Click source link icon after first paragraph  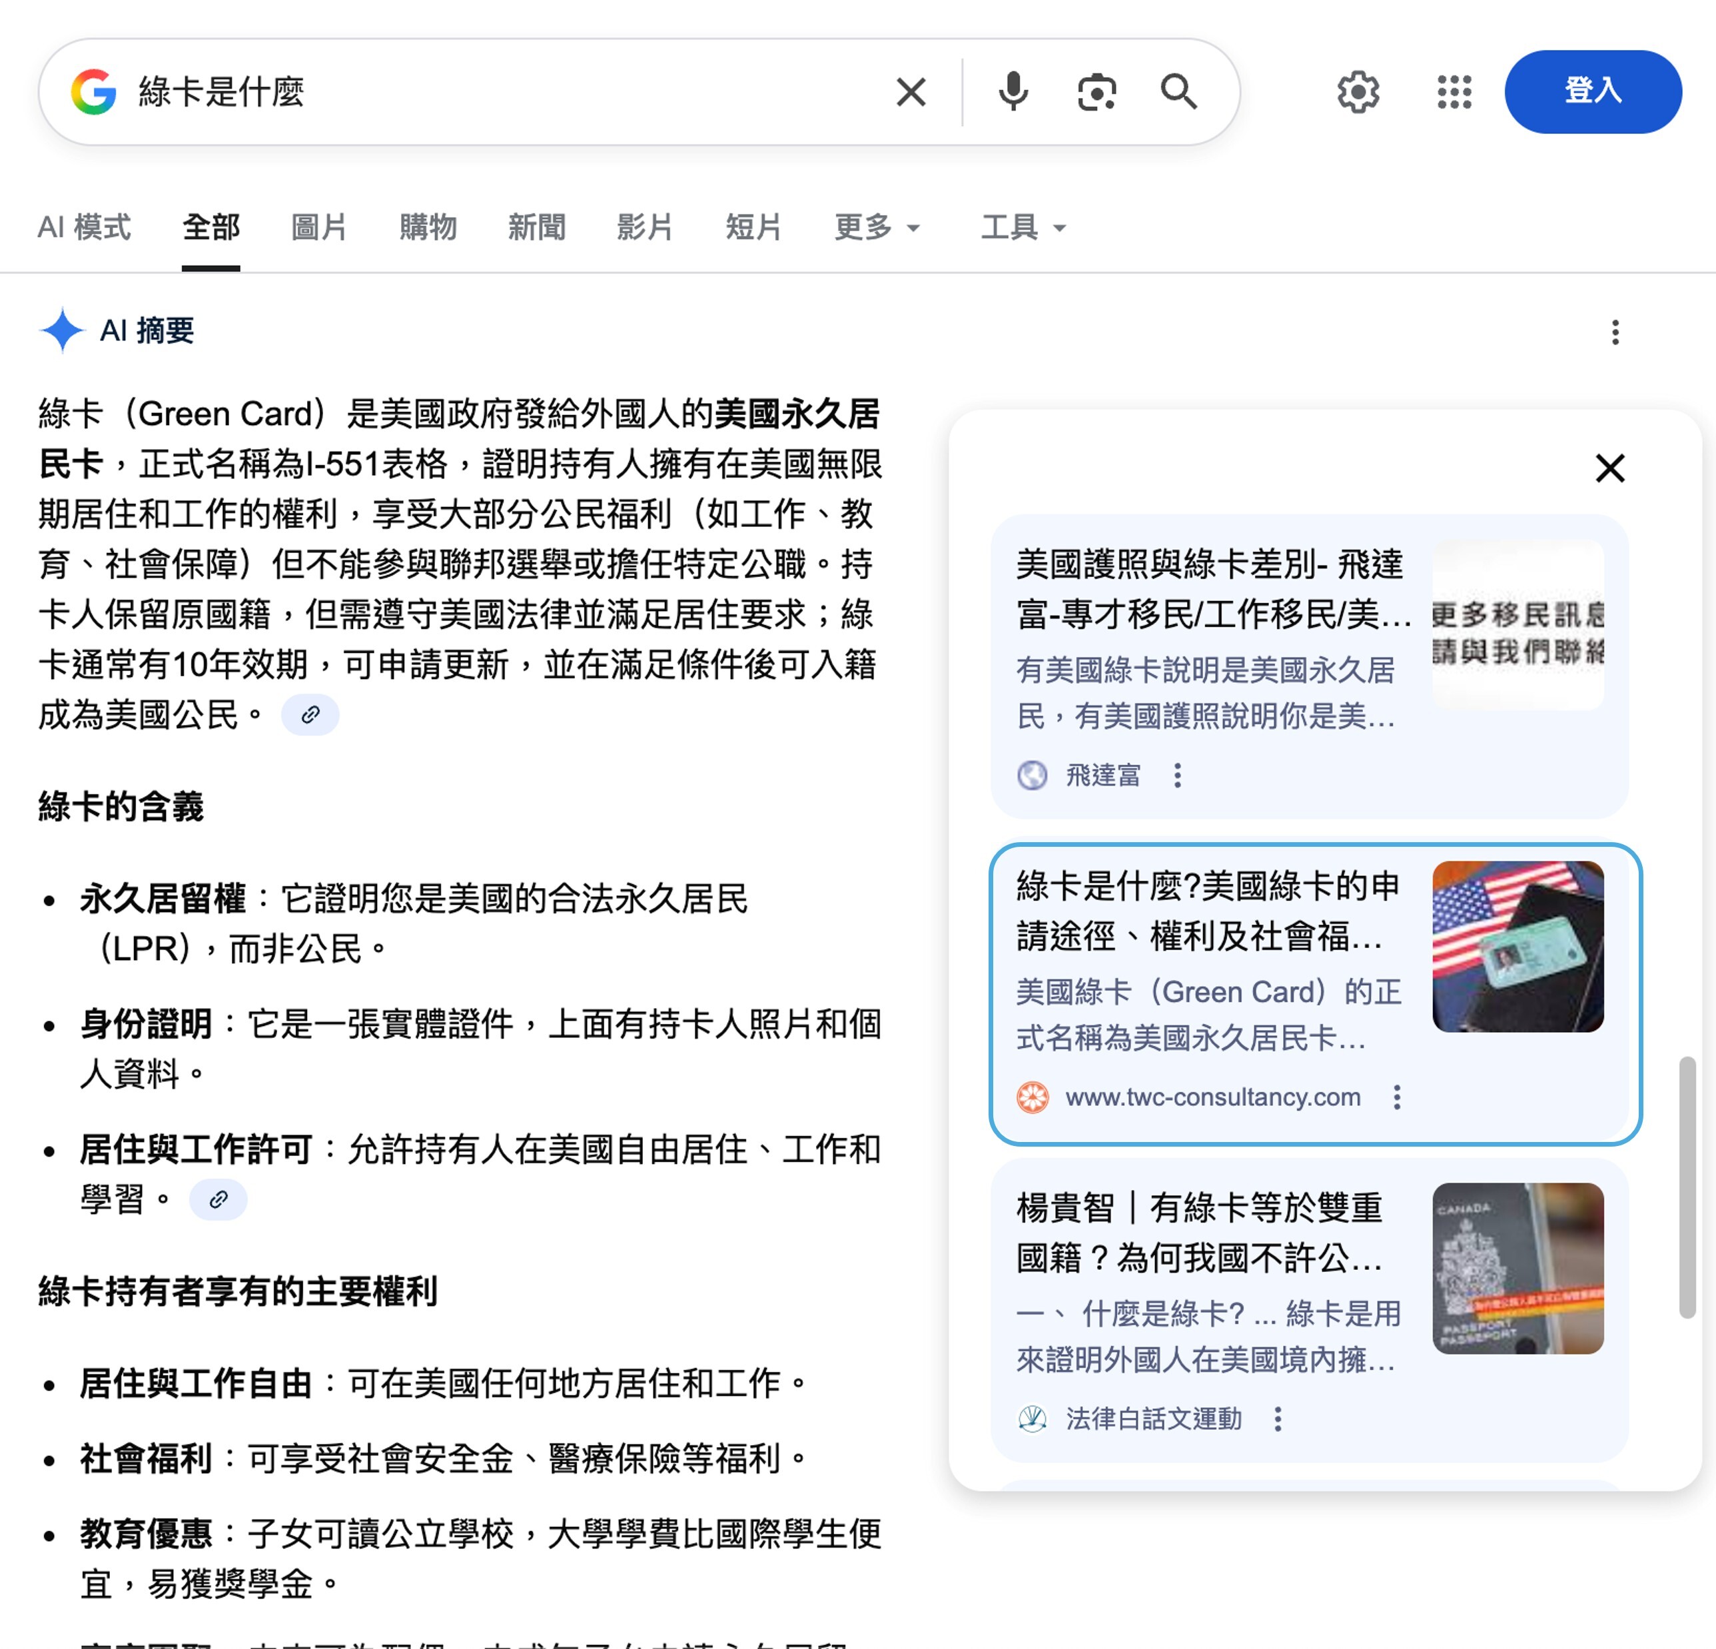(310, 716)
